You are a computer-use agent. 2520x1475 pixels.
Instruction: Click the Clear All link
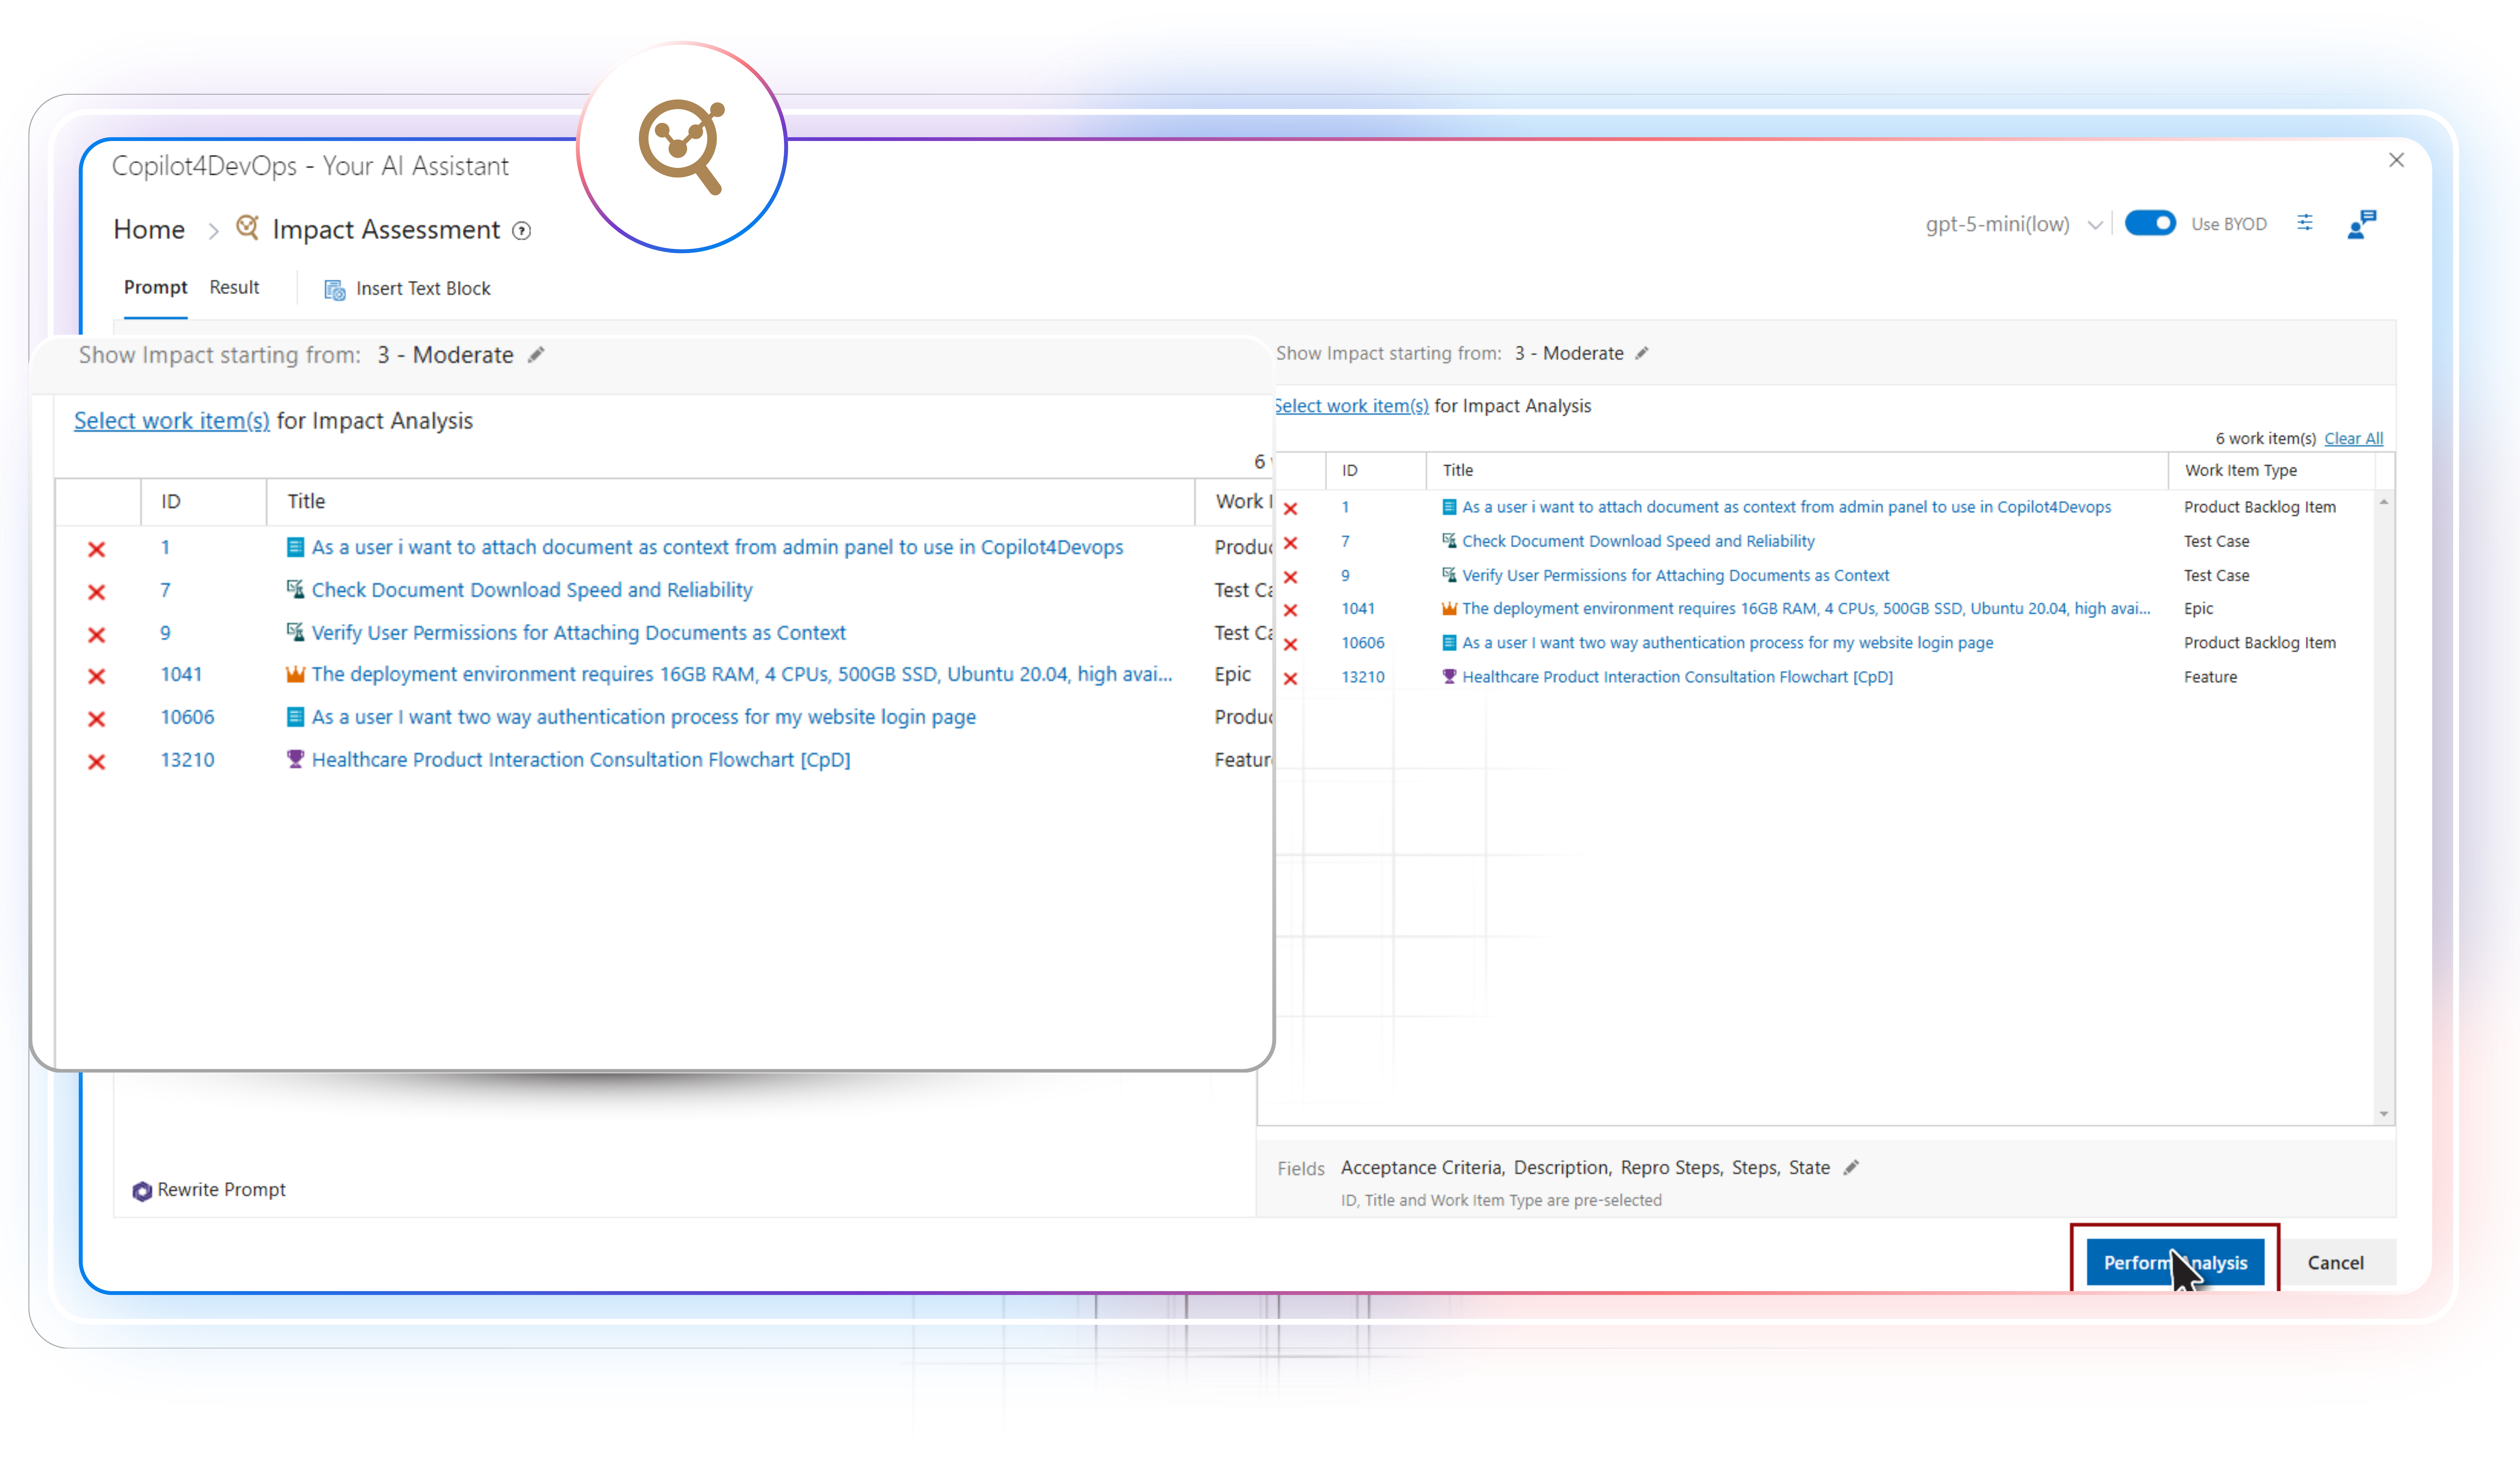tap(2353, 438)
